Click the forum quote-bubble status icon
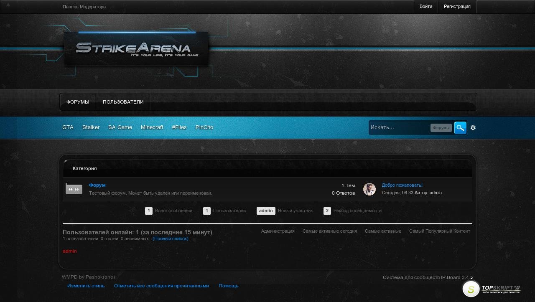Screen dimensions: 535x302 coord(74,189)
